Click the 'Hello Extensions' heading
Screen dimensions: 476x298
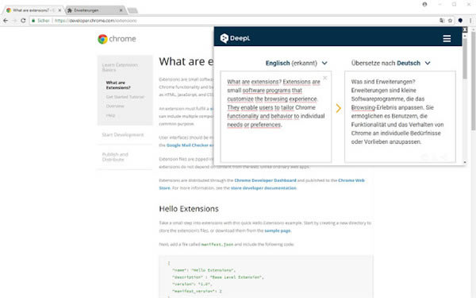(189, 209)
